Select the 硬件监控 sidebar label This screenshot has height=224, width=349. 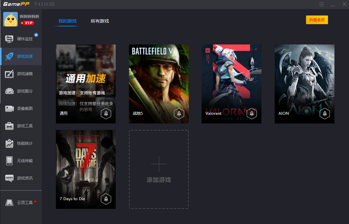click(x=25, y=39)
